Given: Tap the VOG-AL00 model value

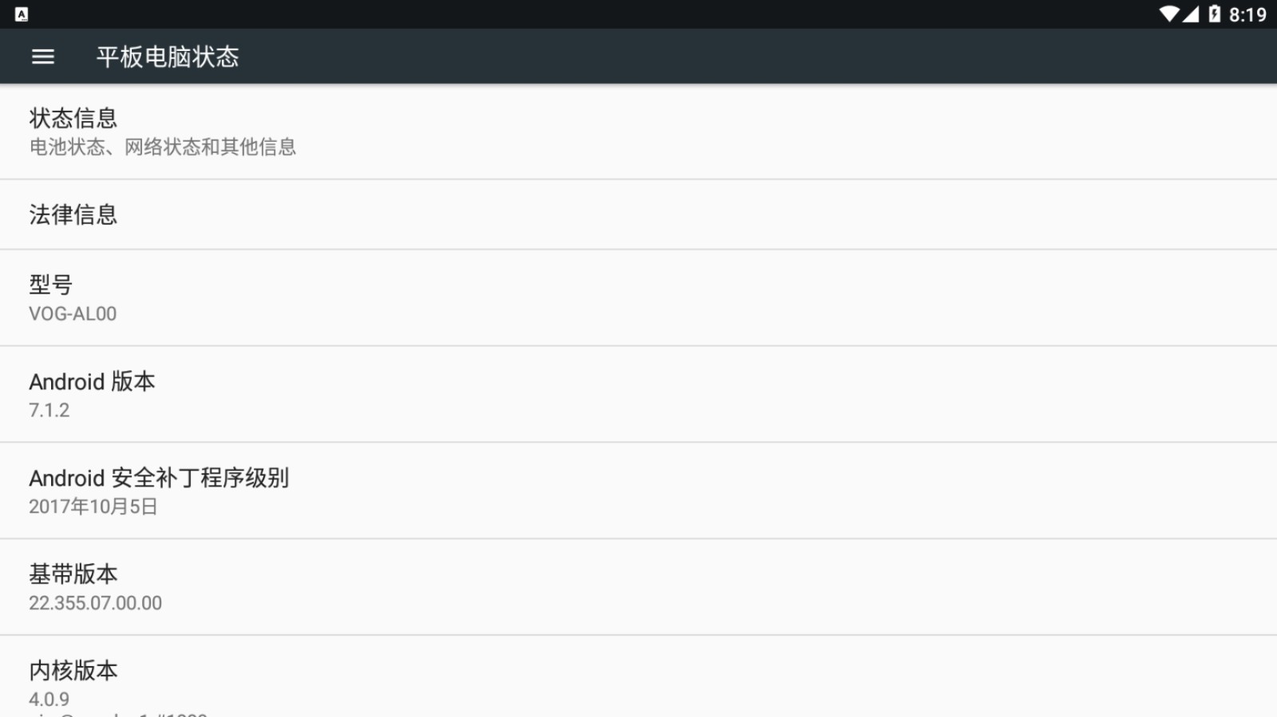Looking at the screenshot, I should click(x=73, y=313).
